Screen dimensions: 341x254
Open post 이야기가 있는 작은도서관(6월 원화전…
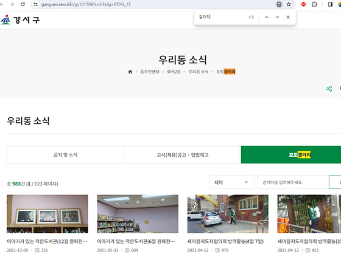[x=136, y=241]
